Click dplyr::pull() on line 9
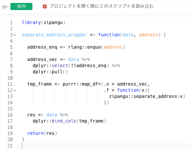This screenshot has width=191, height=151. coord(50,72)
